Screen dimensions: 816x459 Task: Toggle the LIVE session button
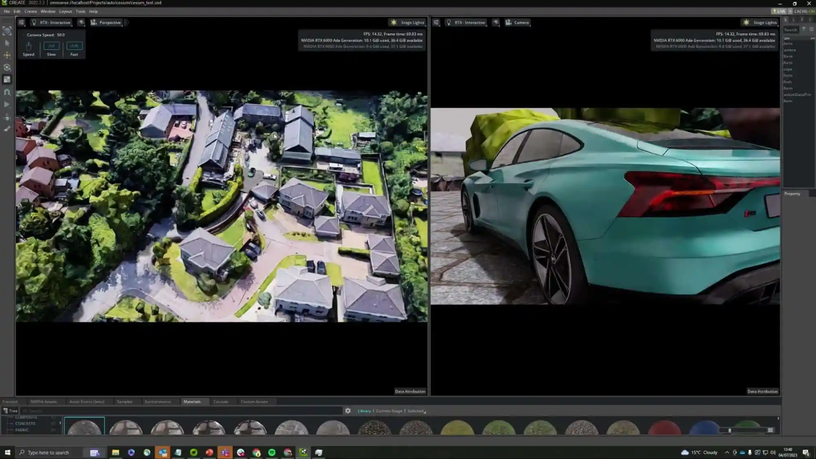pyautogui.click(x=779, y=11)
